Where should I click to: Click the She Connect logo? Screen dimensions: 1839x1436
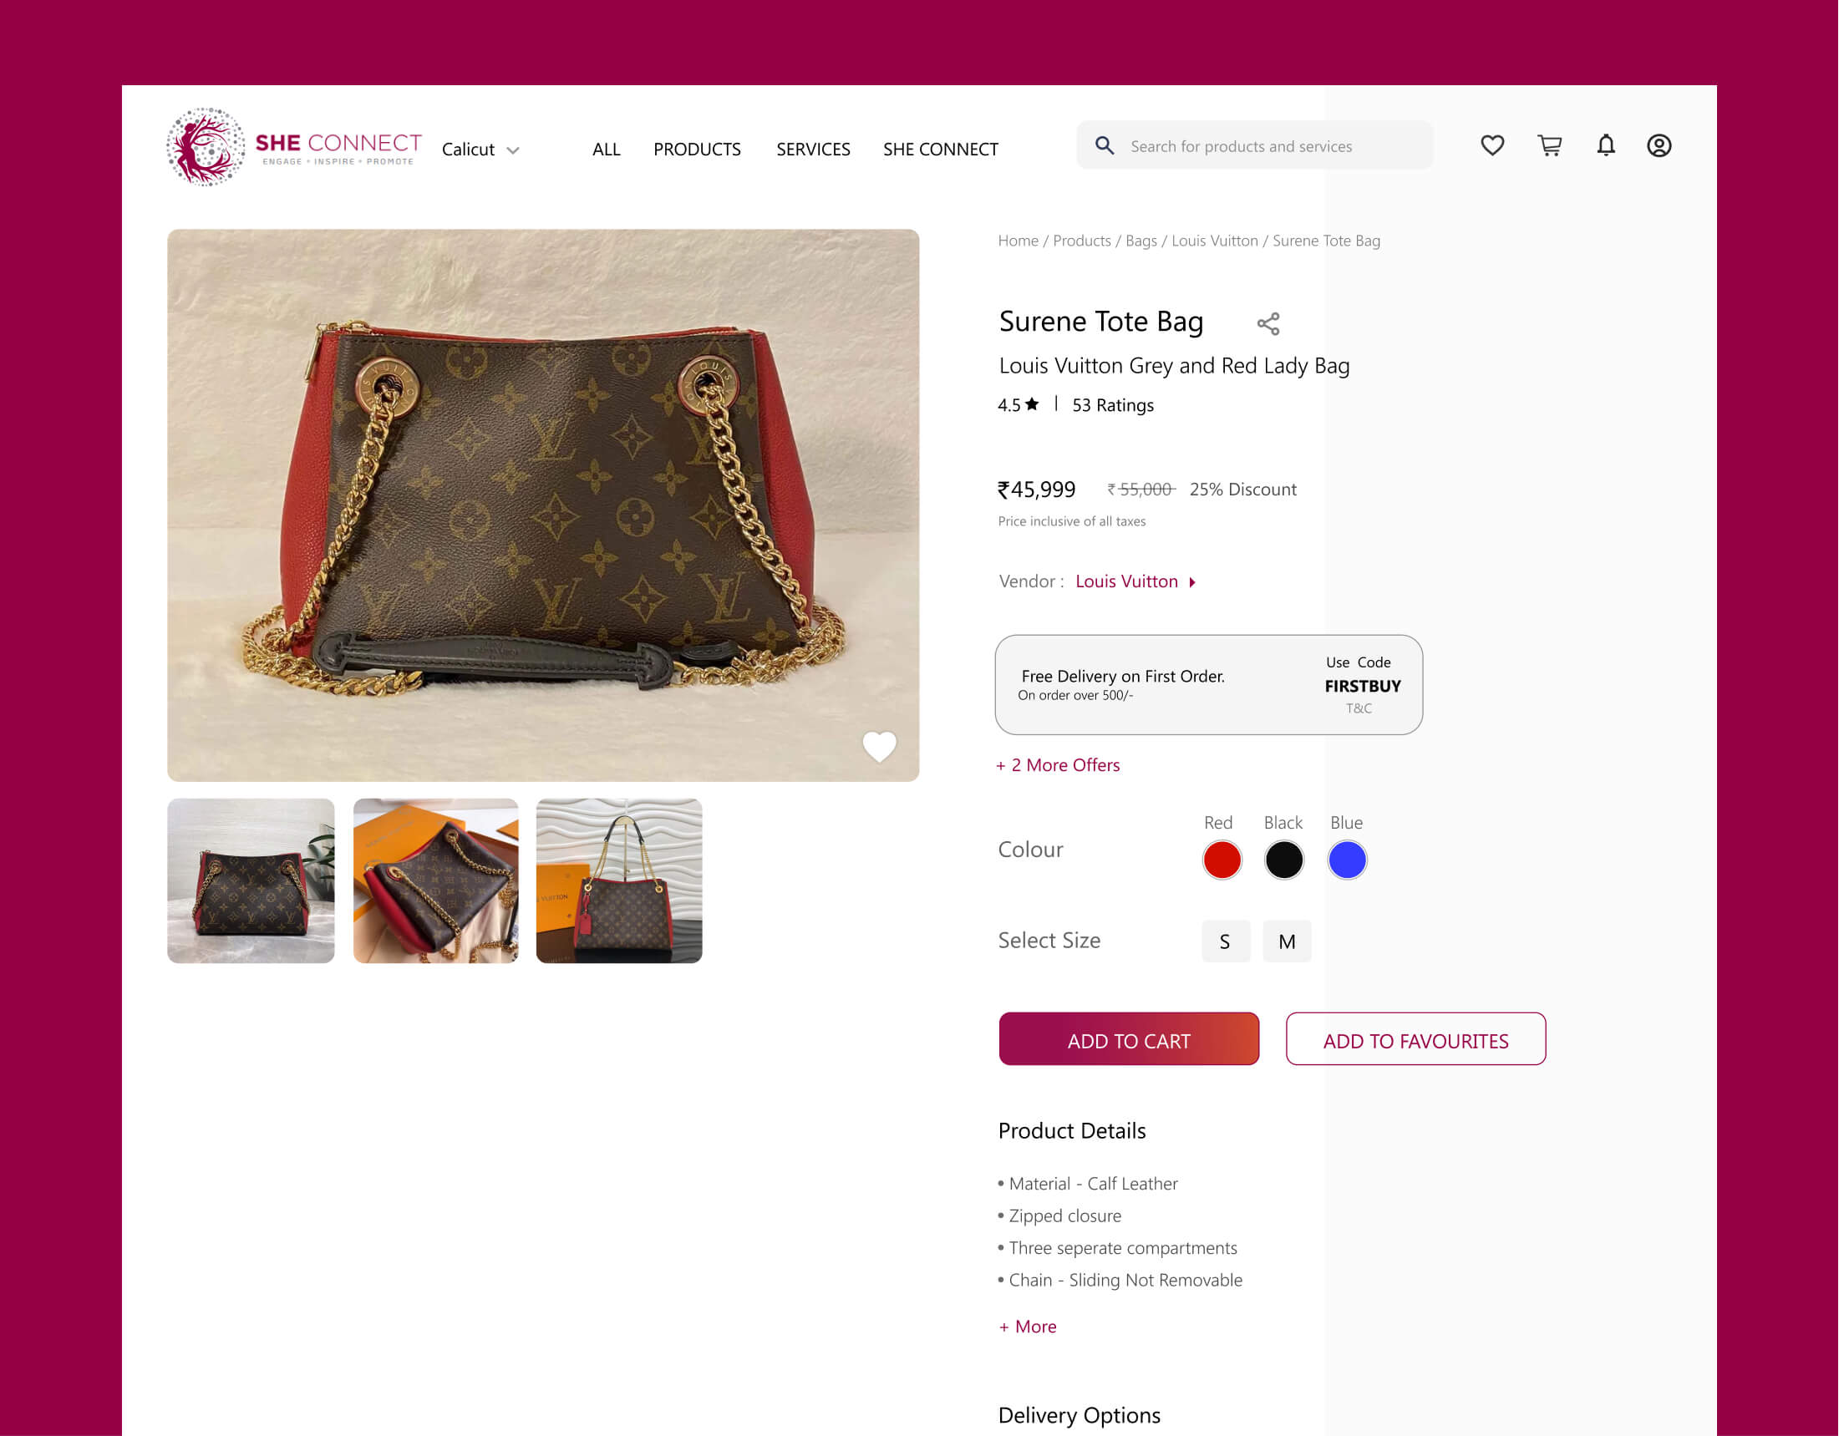293,147
